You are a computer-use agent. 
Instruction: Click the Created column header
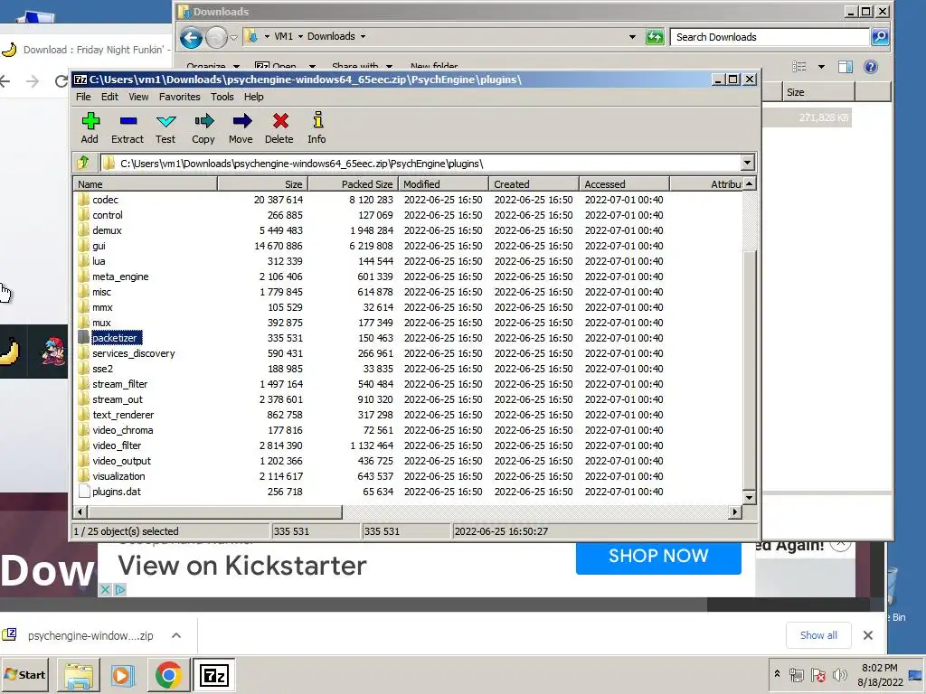tap(534, 184)
